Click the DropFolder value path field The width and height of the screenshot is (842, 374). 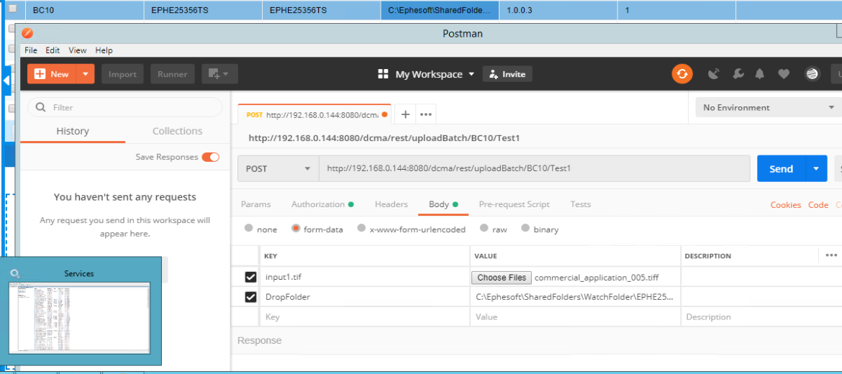[575, 297]
